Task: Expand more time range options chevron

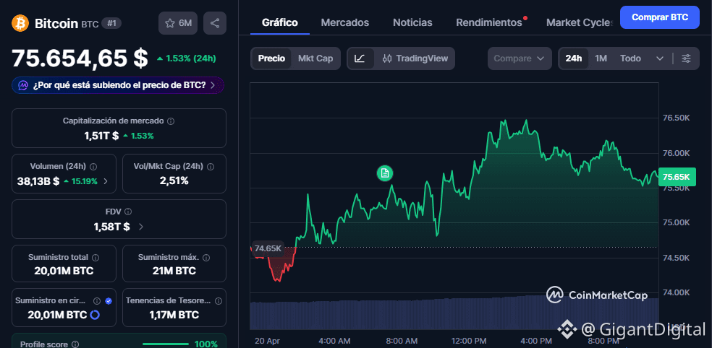Action: [660, 58]
